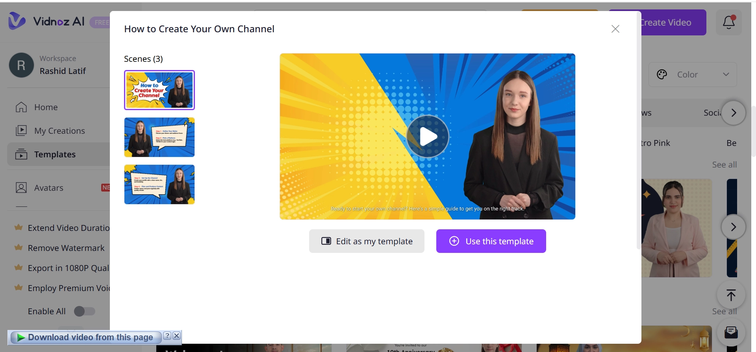The width and height of the screenshot is (756, 352).
Task: Click Edit as my template button
Action: [x=366, y=241]
